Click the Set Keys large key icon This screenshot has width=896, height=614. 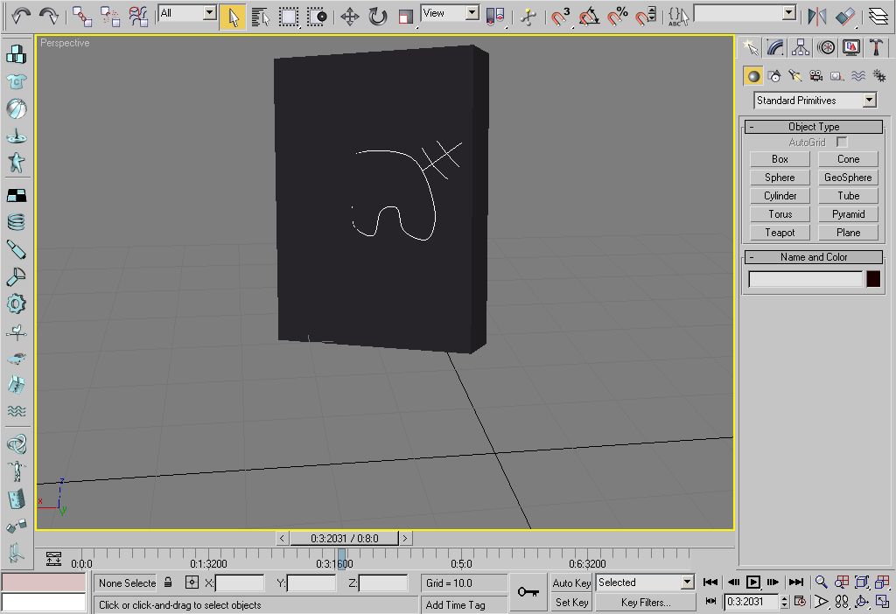point(528,592)
